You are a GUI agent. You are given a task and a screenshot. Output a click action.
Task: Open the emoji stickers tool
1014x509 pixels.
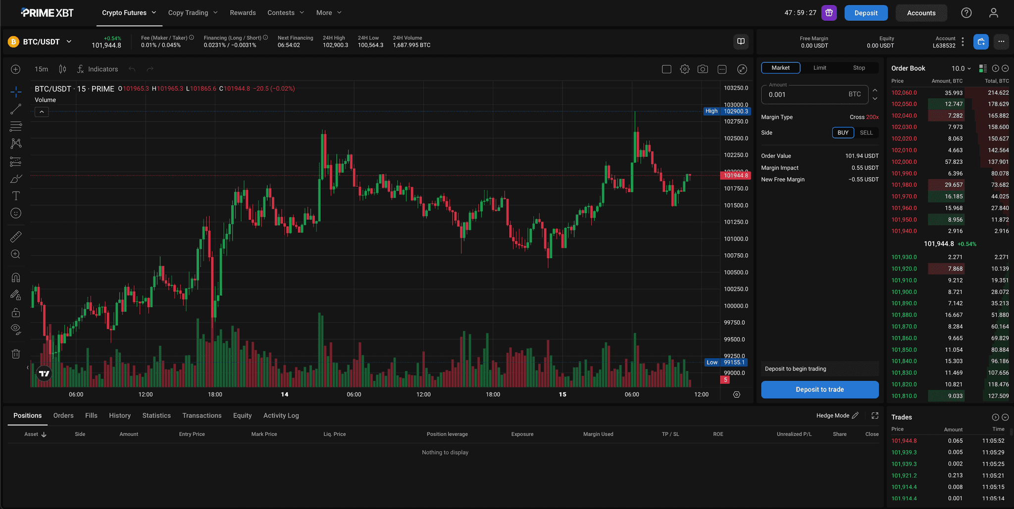click(15, 213)
